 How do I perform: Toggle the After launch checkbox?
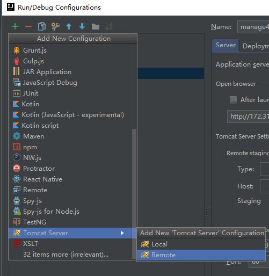pos(233,99)
